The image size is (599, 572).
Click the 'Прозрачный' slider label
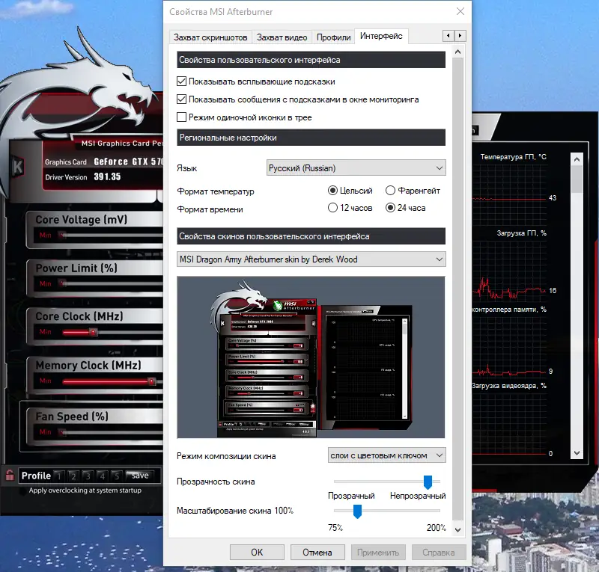pyautogui.click(x=351, y=496)
